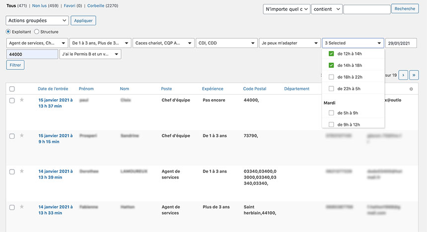This screenshot has height=232, width=427.
Task: Jump to last page double arrow
Action: click(414, 75)
